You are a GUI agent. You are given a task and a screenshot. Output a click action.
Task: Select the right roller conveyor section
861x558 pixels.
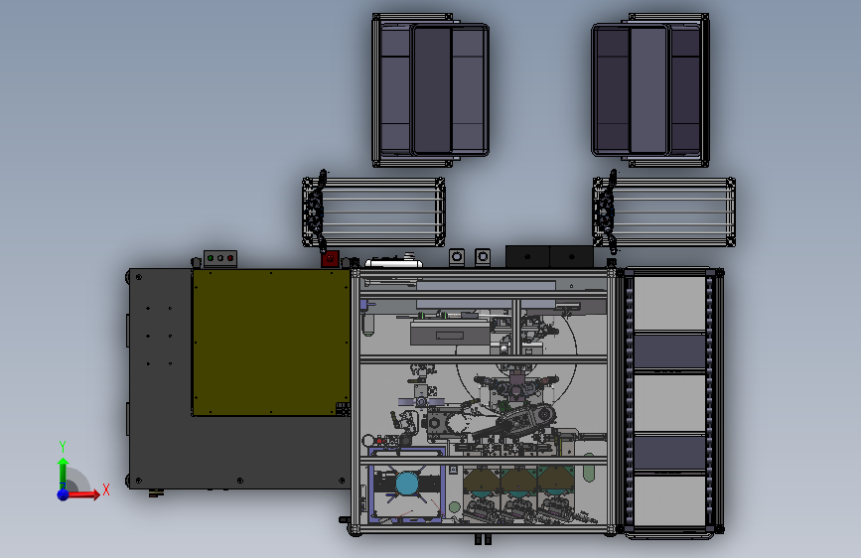pos(663,212)
